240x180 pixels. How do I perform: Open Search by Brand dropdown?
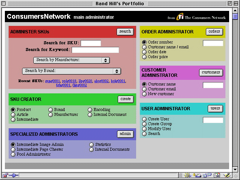pyautogui.click(x=72, y=71)
